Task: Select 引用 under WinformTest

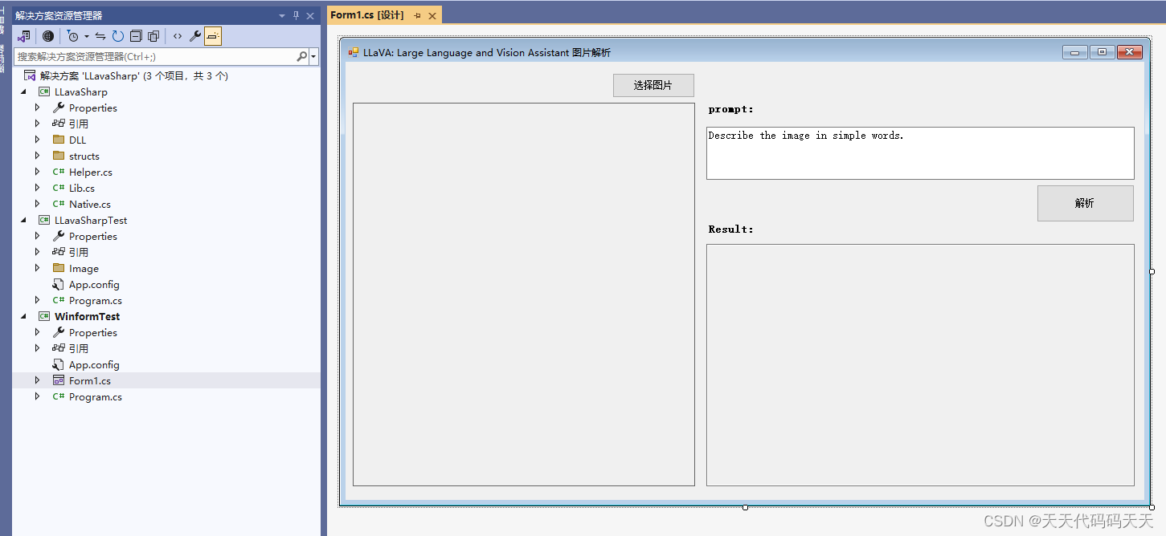Action: (78, 348)
